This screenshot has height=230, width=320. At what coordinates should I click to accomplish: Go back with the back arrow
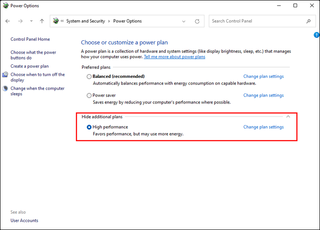coord(8,21)
